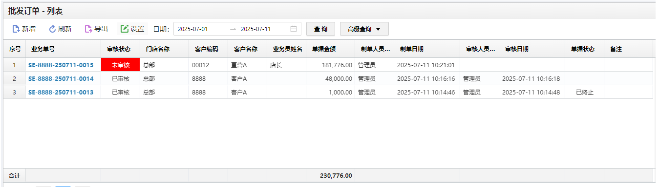
Task: Open 设置 settings icon
Action: pyautogui.click(x=125, y=29)
